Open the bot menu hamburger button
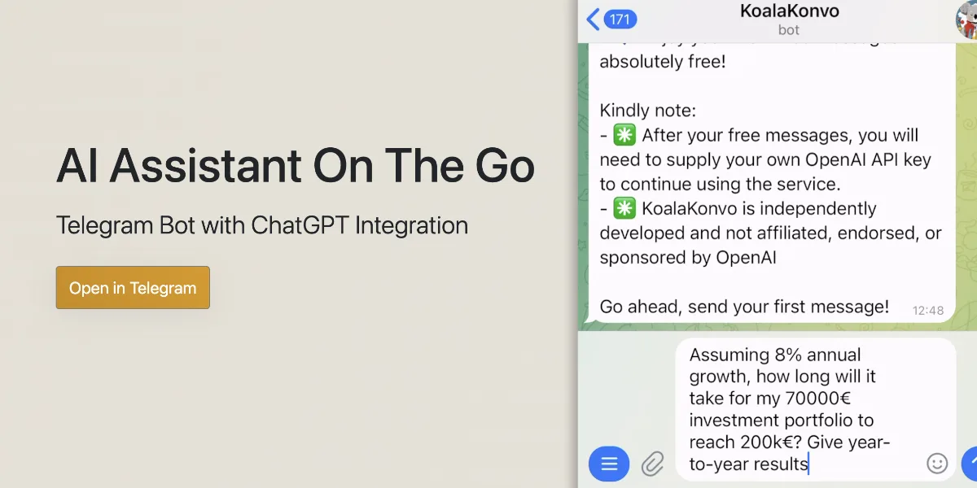977x488 pixels. [609, 464]
